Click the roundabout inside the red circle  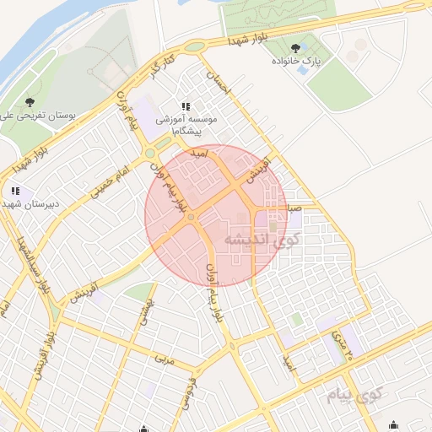coord(191,217)
